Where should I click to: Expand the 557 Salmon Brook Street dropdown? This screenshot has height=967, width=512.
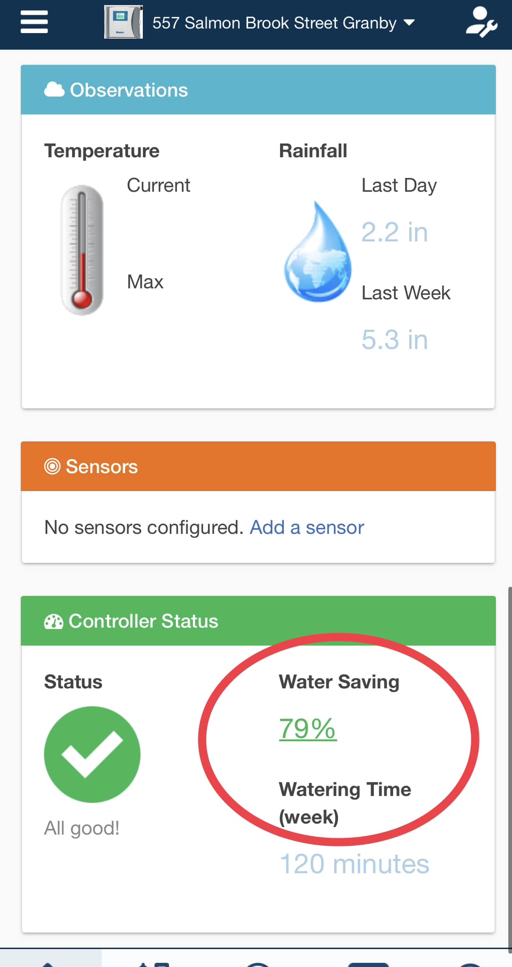click(x=274, y=23)
